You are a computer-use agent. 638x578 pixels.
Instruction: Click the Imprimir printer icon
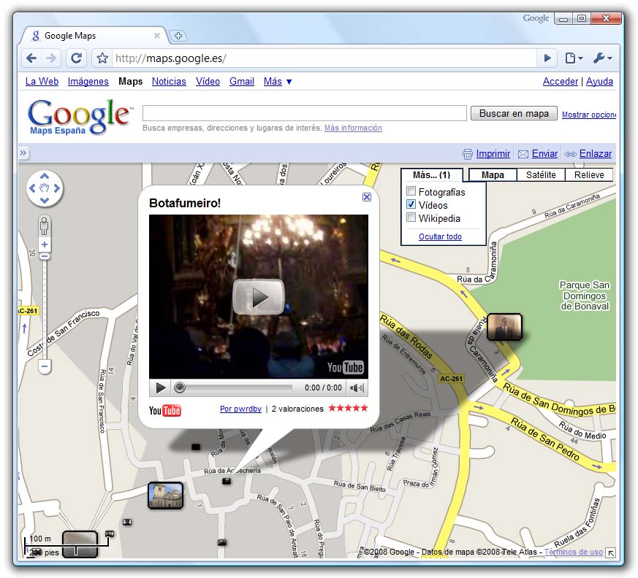pos(468,154)
